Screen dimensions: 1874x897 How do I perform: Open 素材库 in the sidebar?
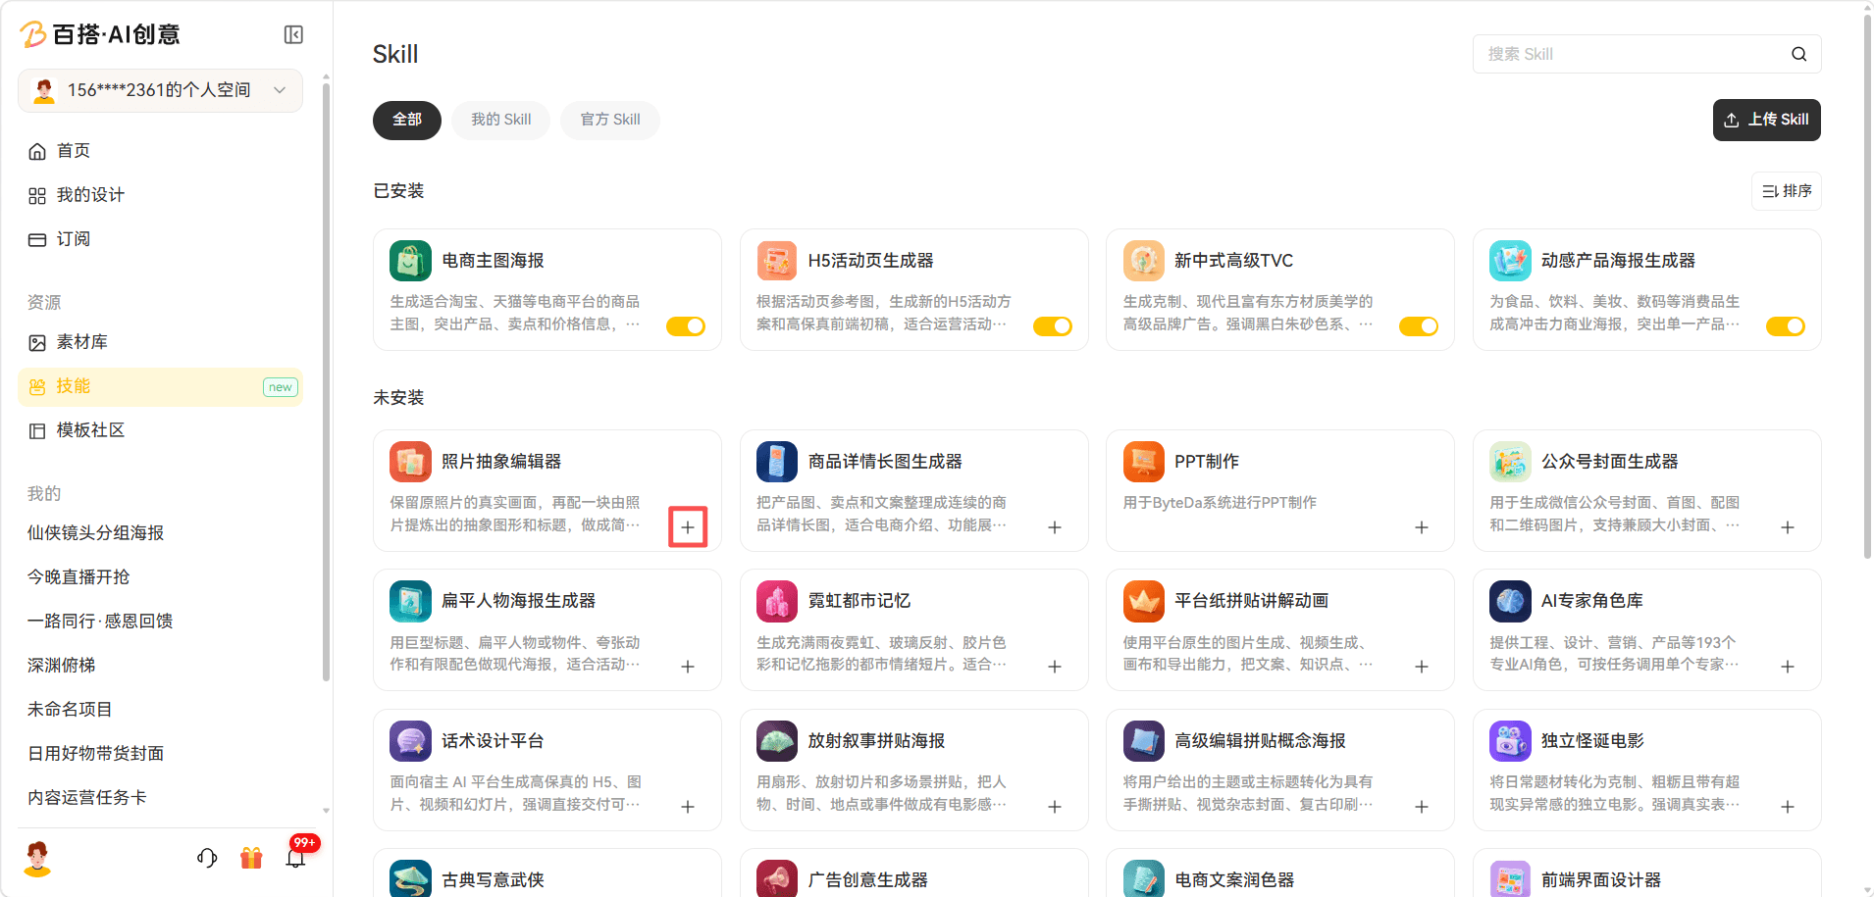(160, 342)
